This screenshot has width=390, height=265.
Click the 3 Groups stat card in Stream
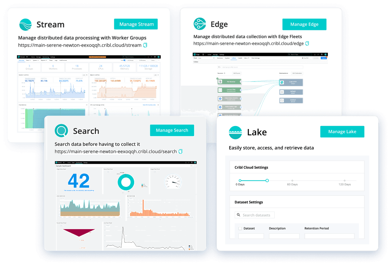[x=29, y=67]
